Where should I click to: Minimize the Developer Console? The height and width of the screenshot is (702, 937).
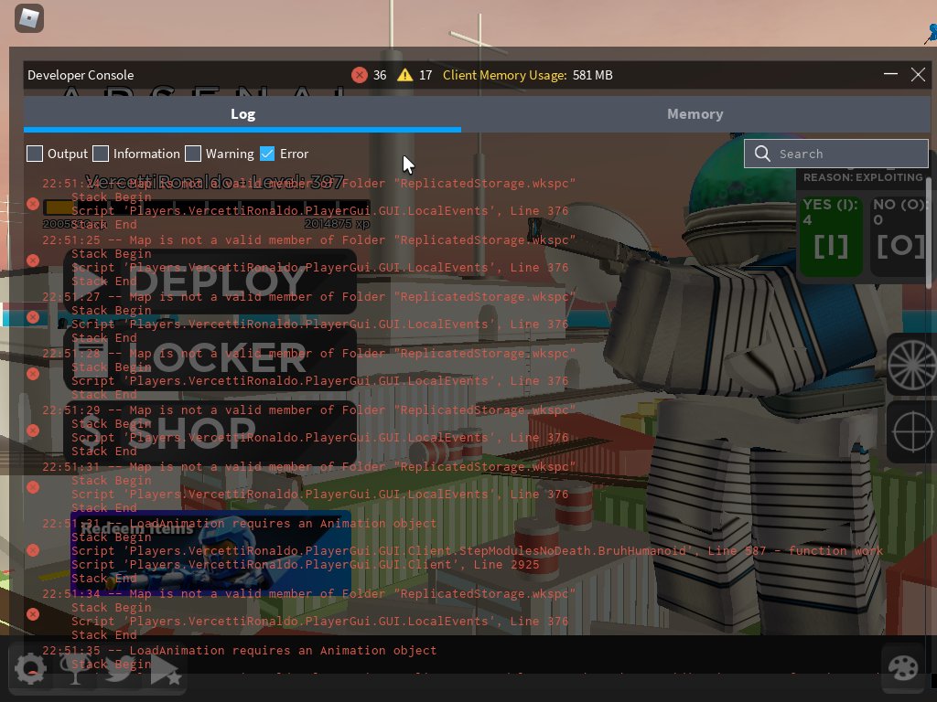click(x=890, y=75)
